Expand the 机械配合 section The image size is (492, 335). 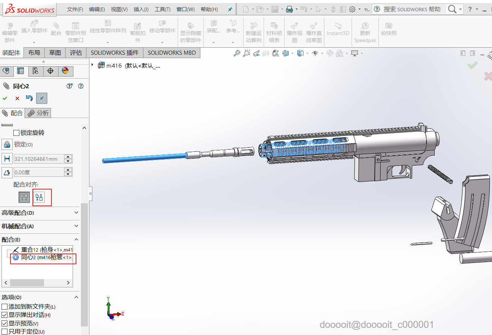click(x=76, y=226)
